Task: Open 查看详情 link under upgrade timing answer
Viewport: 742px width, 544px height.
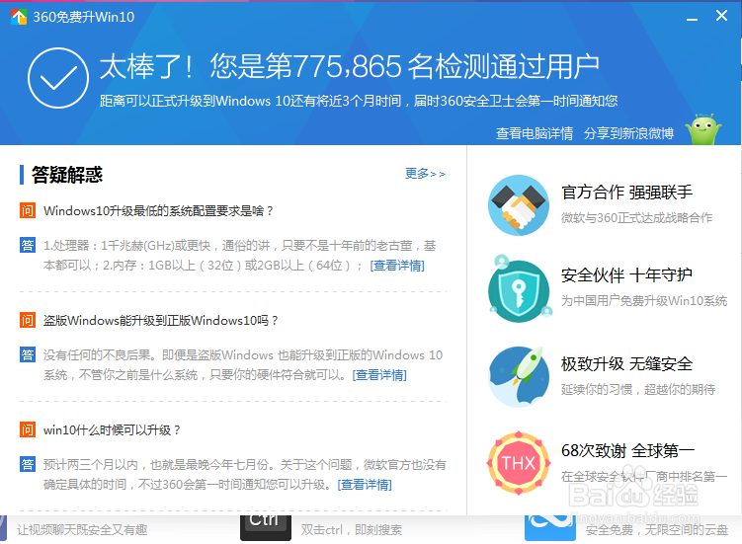Action: tap(365, 485)
